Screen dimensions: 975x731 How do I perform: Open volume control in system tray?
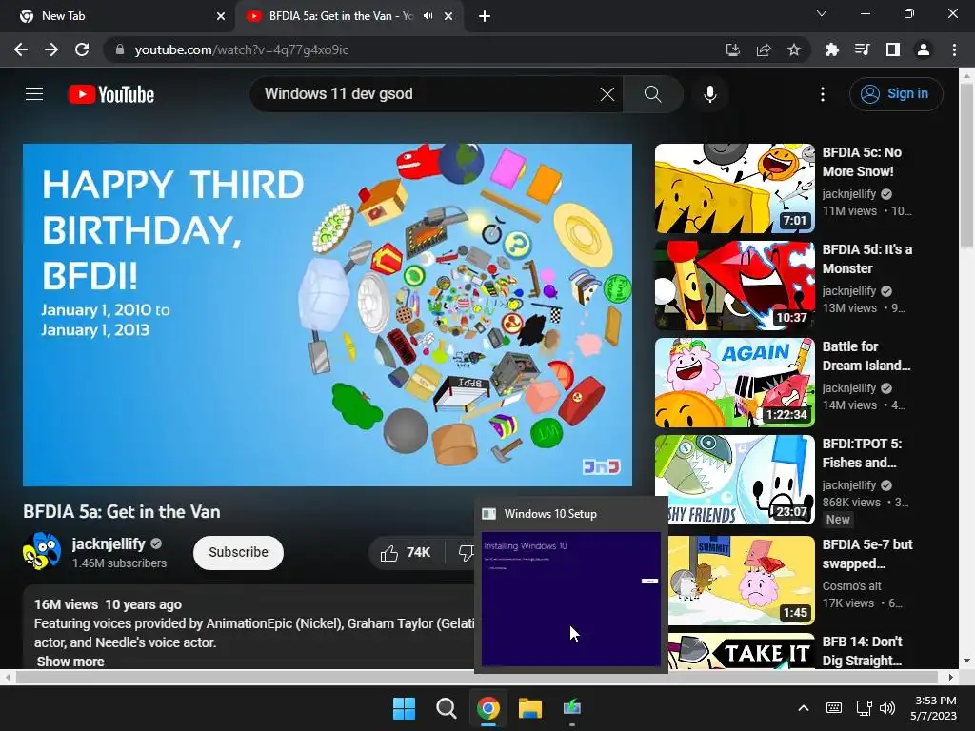click(888, 708)
